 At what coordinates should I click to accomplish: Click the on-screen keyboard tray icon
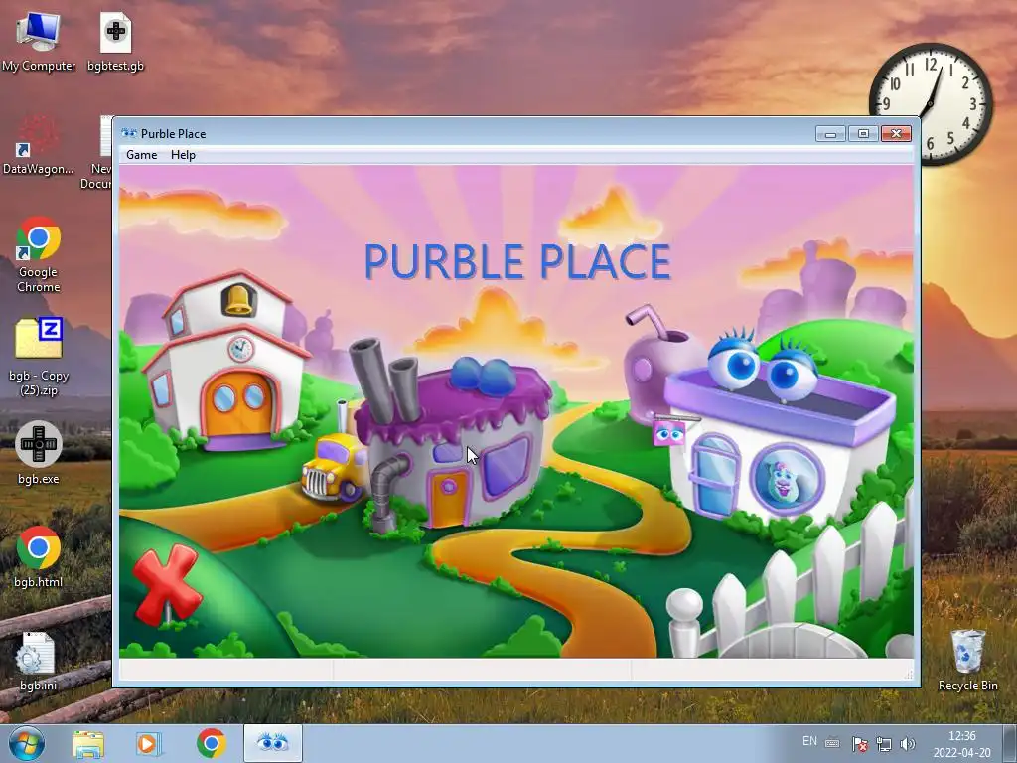(832, 743)
